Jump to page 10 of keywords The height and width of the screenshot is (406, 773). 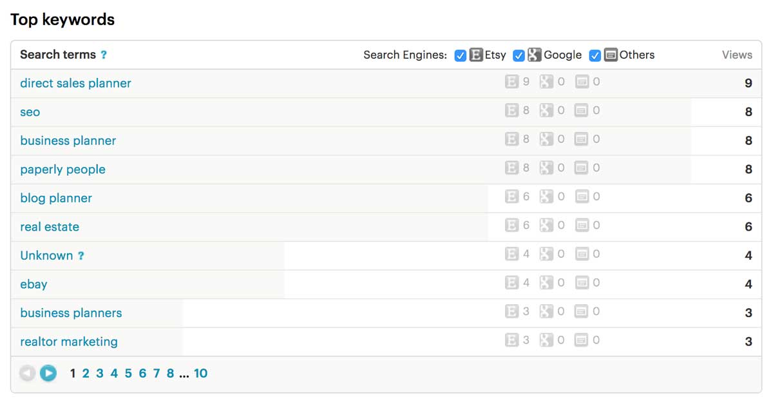pos(200,373)
